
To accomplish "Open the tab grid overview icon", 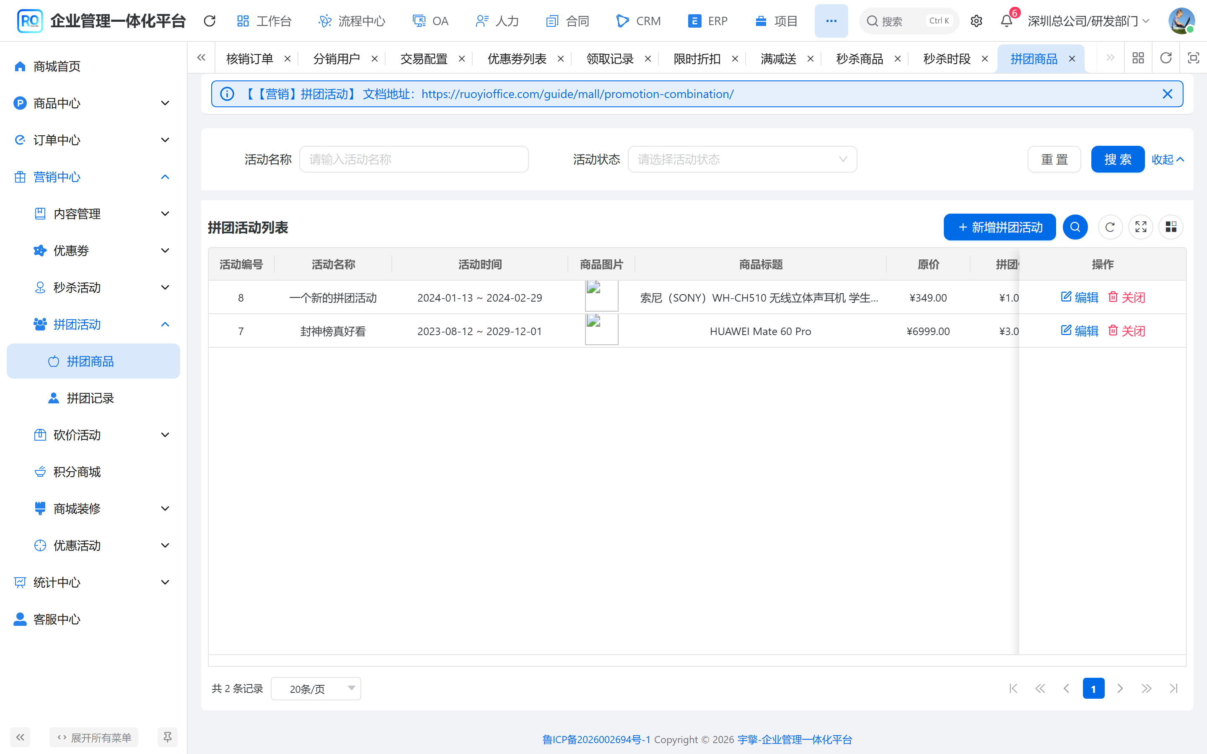I will (1138, 58).
